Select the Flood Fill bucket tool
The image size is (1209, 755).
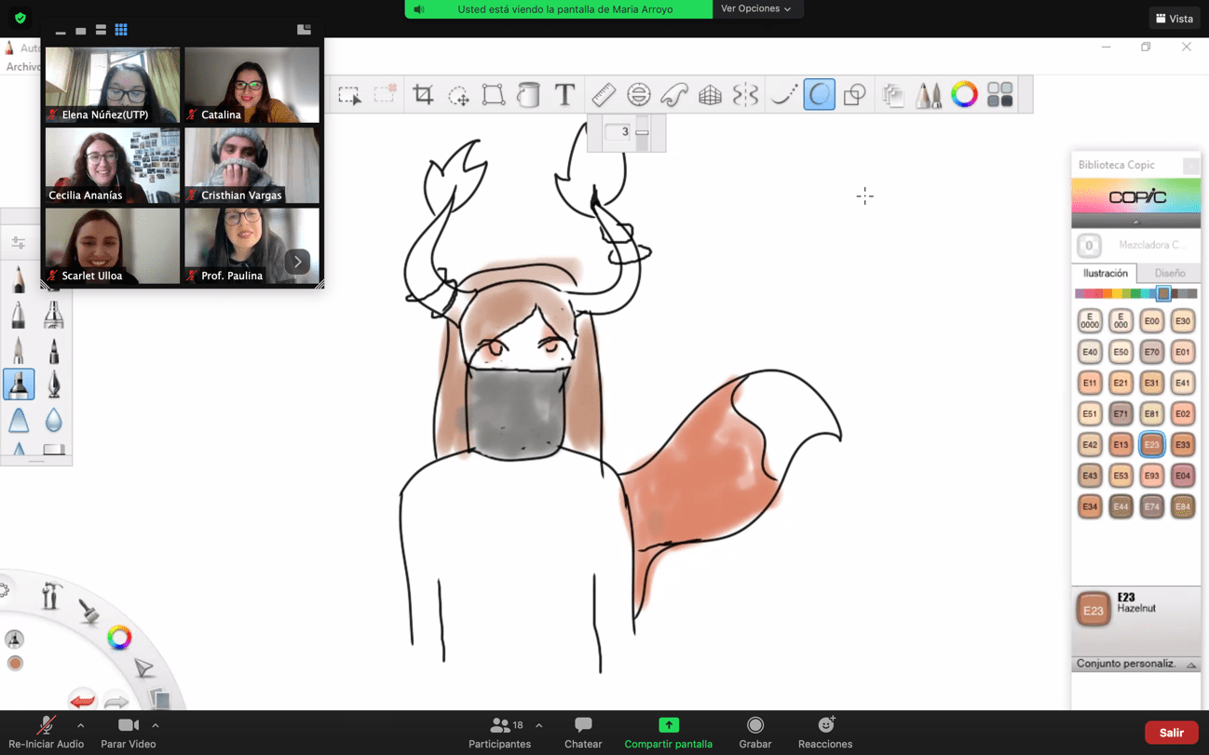[x=529, y=95]
